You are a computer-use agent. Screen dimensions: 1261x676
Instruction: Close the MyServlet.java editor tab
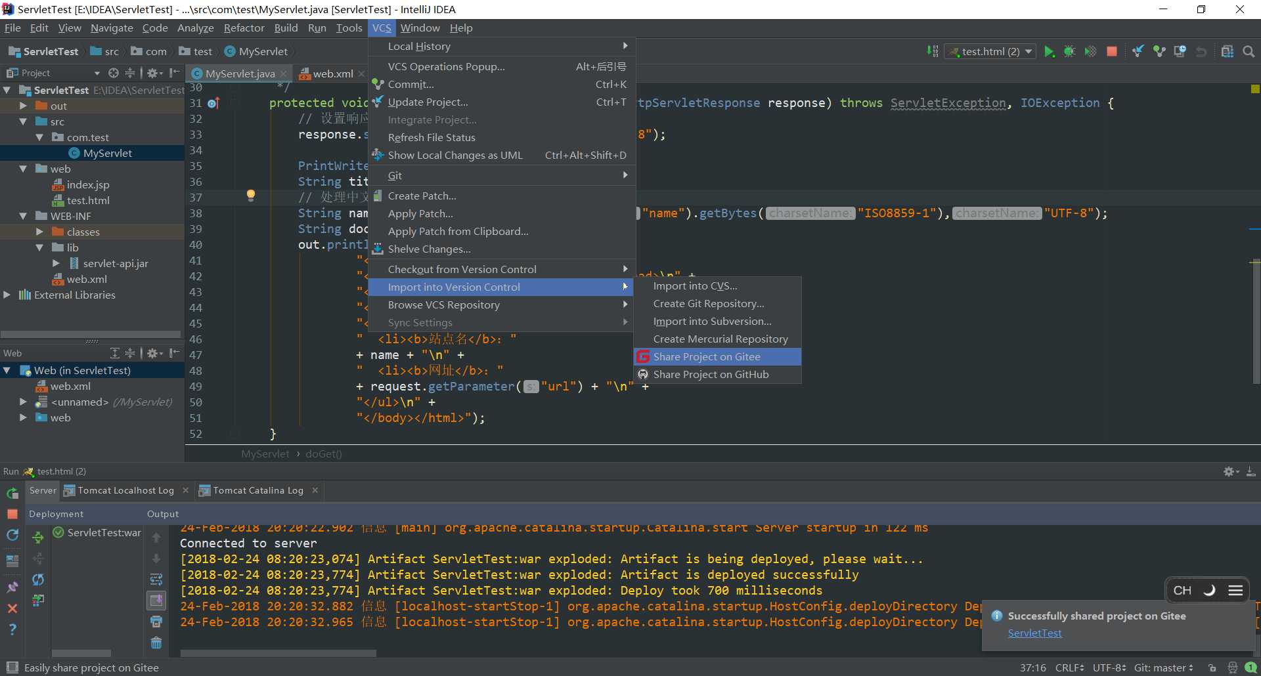(283, 74)
